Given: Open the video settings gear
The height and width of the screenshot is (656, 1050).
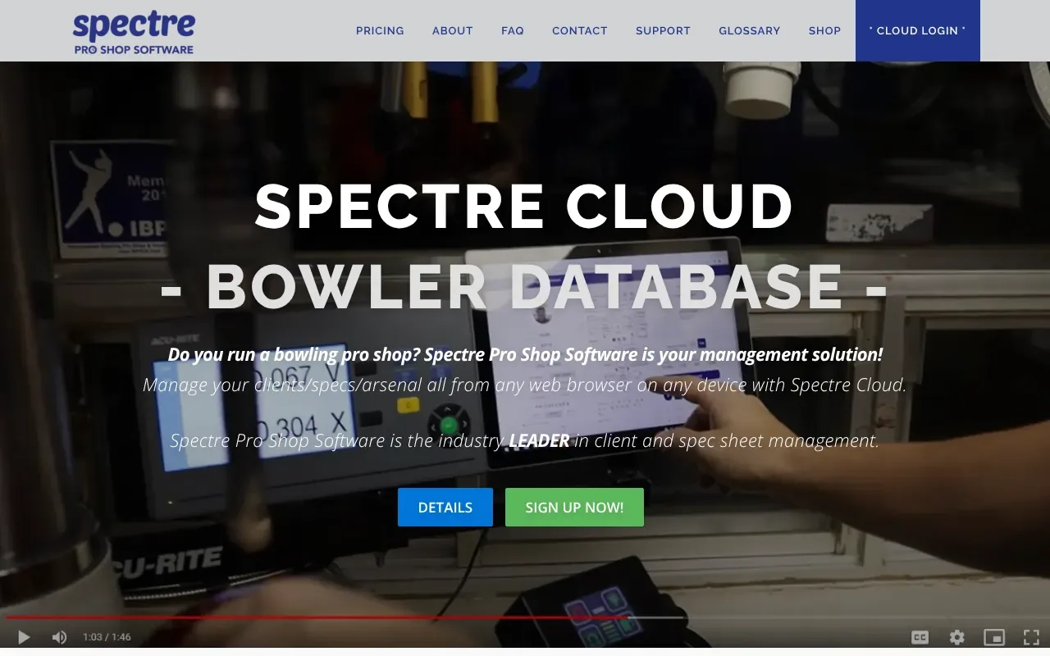Looking at the screenshot, I should pos(956,636).
